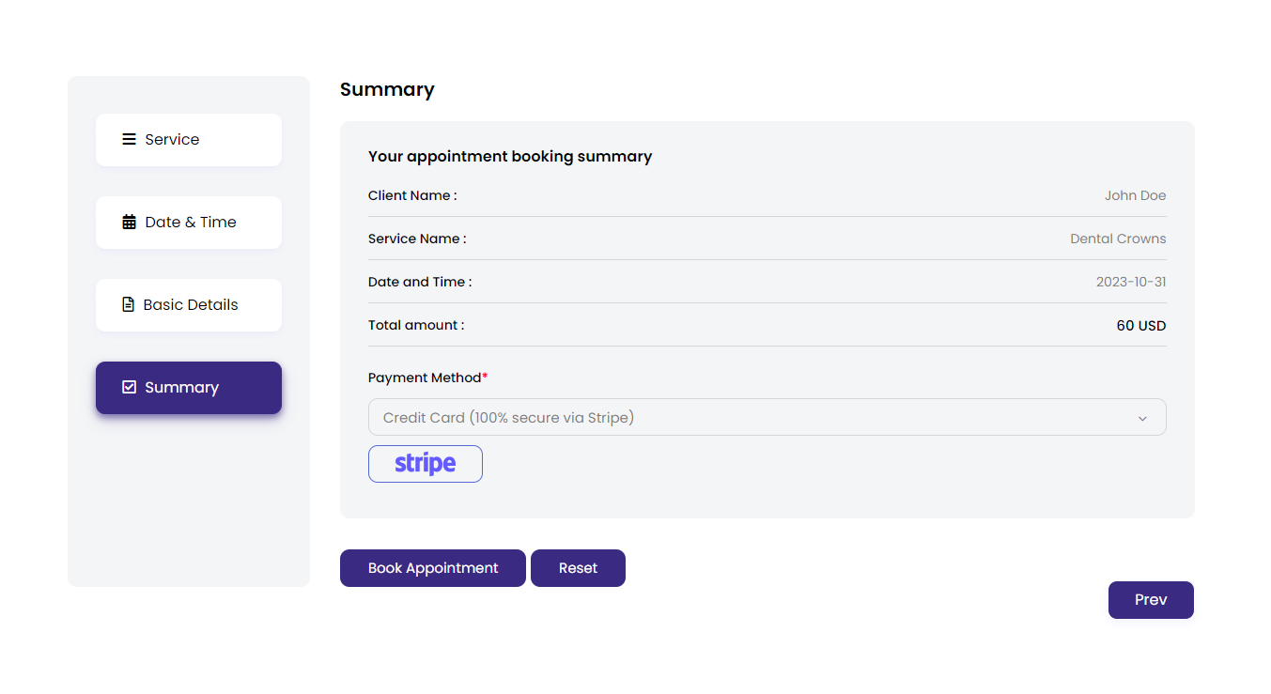The width and height of the screenshot is (1271, 694).
Task: Click the Date & Time calendar icon
Action: tap(130, 223)
